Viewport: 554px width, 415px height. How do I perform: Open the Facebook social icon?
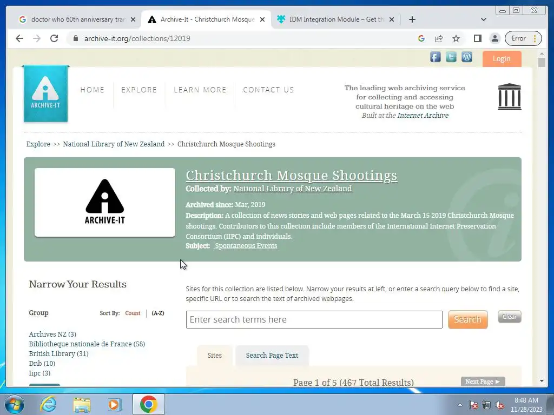436,57
